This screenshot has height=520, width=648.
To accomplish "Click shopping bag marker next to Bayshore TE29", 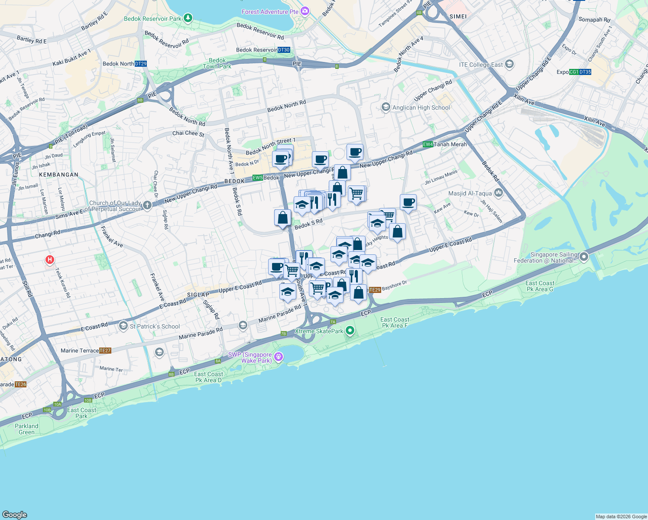I will (x=358, y=293).
